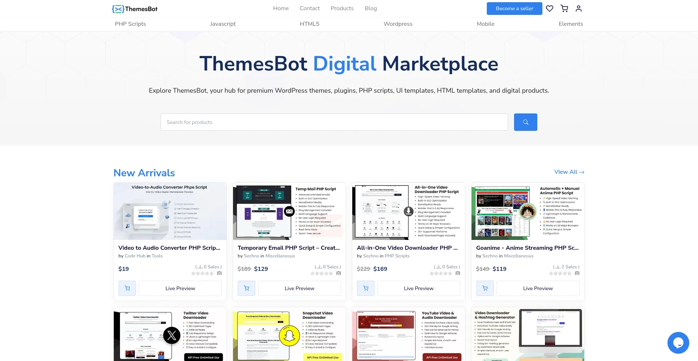Click the user account icon
The height and width of the screenshot is (361, 698).
tap(578, 8)
